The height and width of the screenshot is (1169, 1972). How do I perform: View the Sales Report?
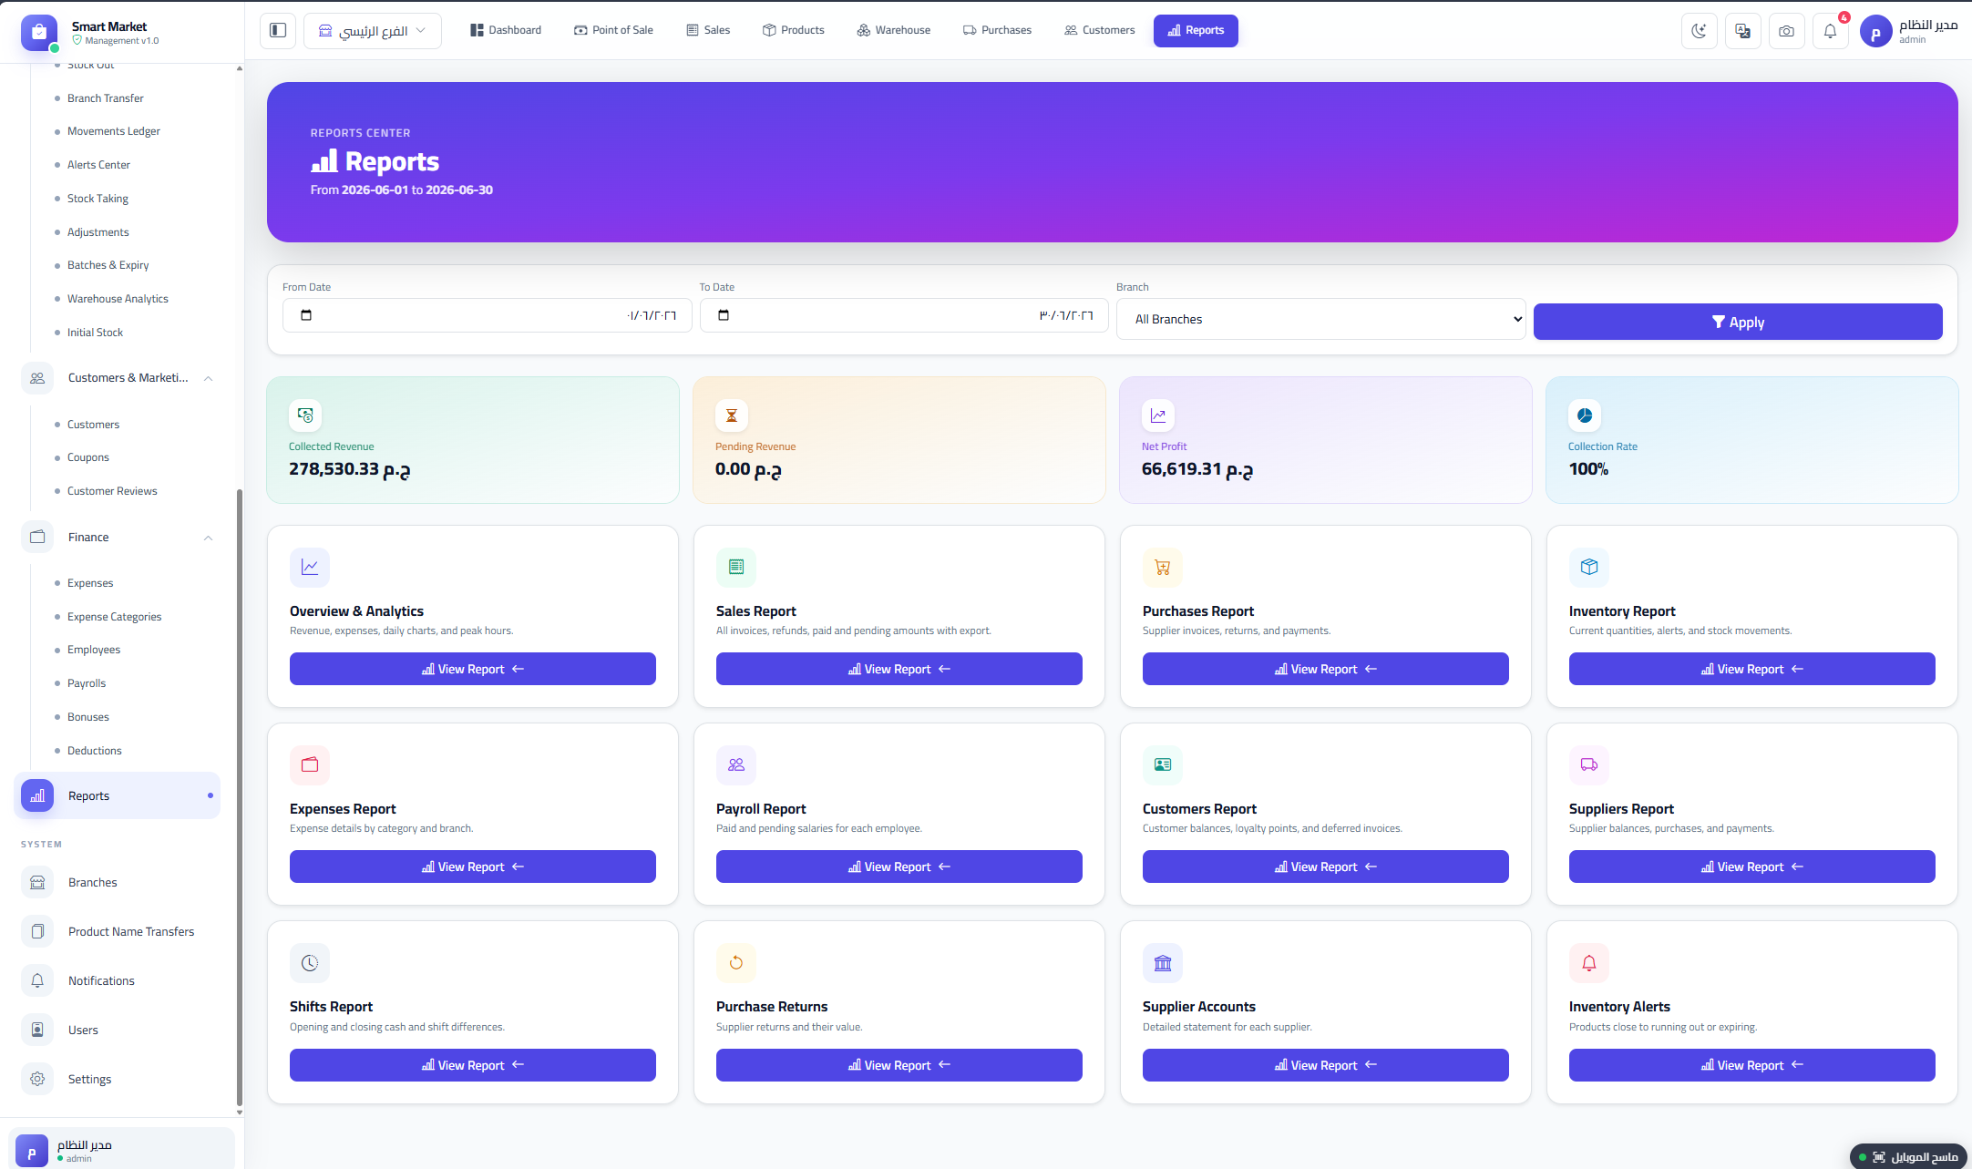pyautogui.click(x=899, y=669)
